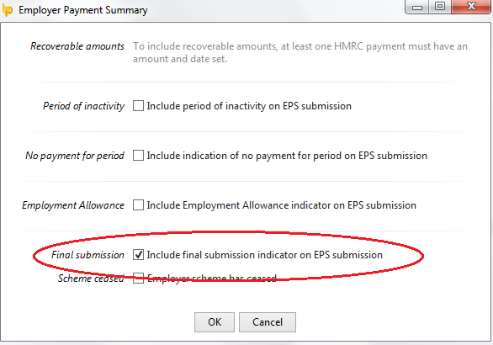Click "Include period of inactivity on EPS submission" text
Viewport: 493px width, 345px height.
click(249, 106)
